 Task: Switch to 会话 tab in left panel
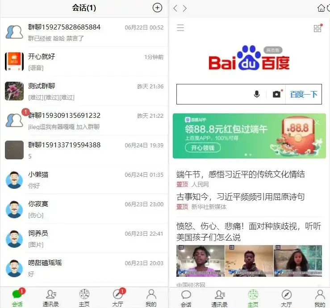(17, 297)
